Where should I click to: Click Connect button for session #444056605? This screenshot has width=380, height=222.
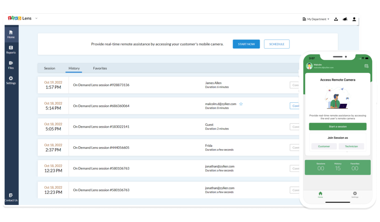pyautogui.click(x=295, y=148)
